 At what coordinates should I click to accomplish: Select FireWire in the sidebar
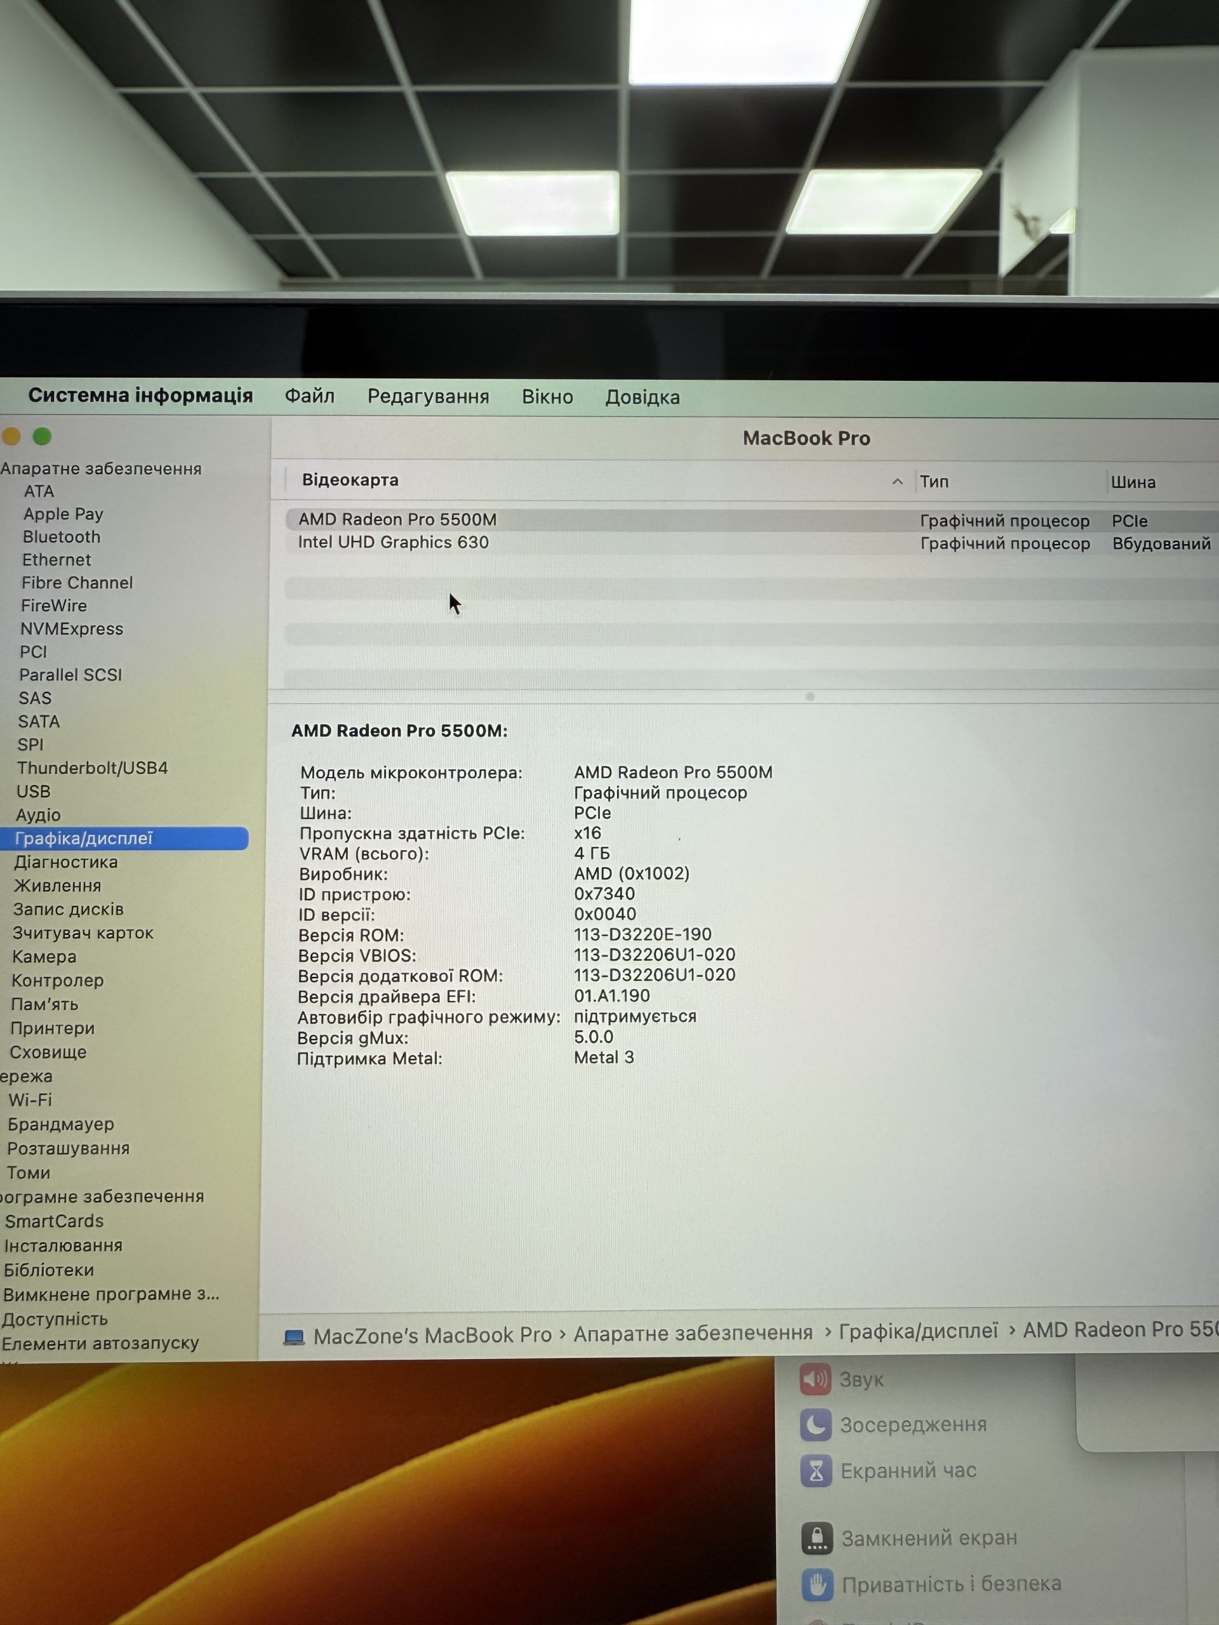53,606
